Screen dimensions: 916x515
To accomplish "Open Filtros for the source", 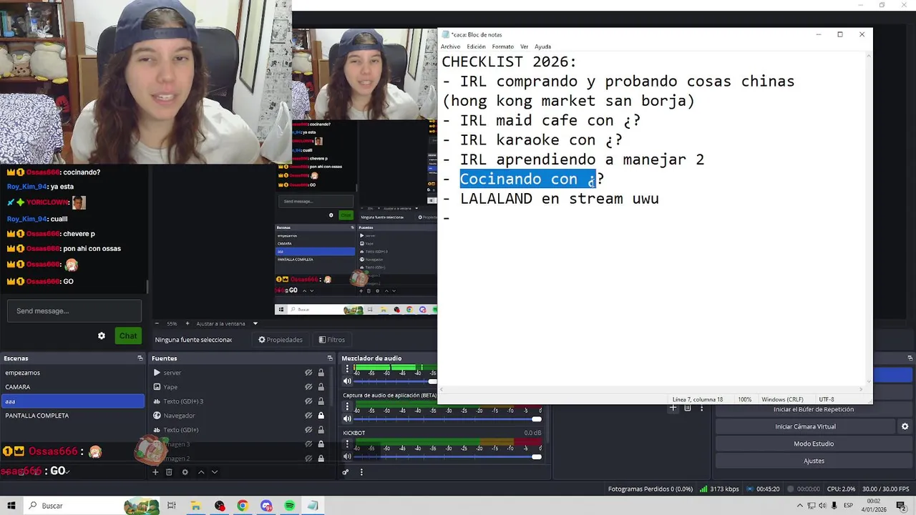I will pos(331,340).
